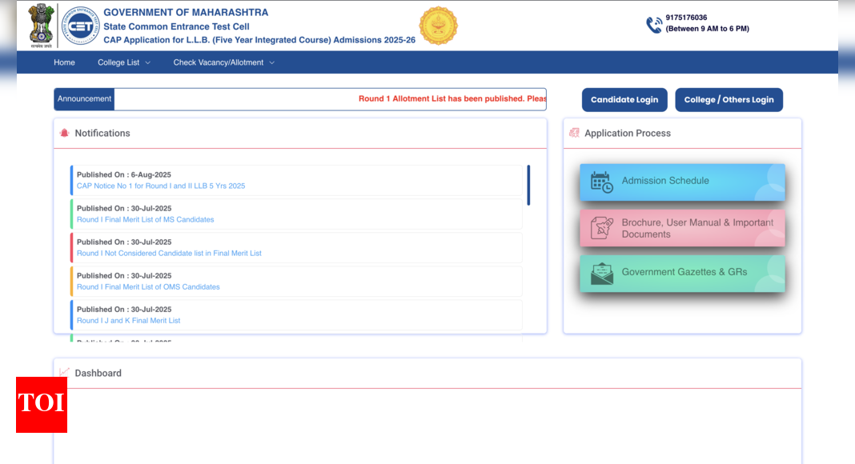Click the Maharashtra government golden seal
855x464 pixels.
(439, 26)
